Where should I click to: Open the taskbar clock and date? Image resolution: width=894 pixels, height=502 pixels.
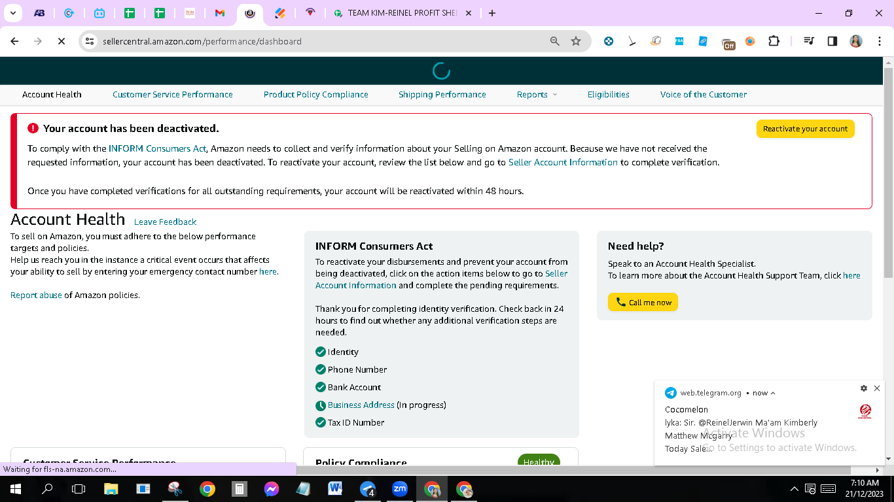tap(865, 489)
